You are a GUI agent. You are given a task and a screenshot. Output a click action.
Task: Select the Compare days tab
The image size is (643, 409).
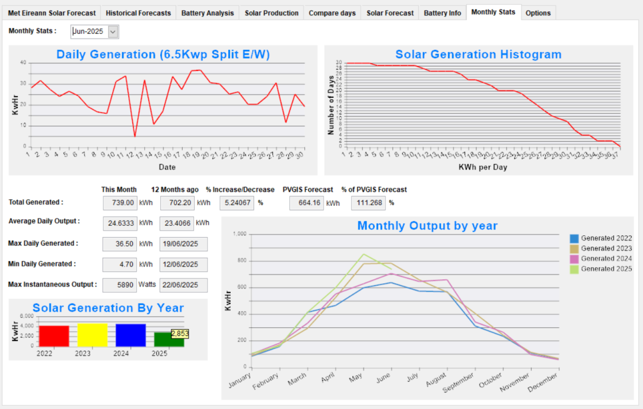[x=332, y=13]
